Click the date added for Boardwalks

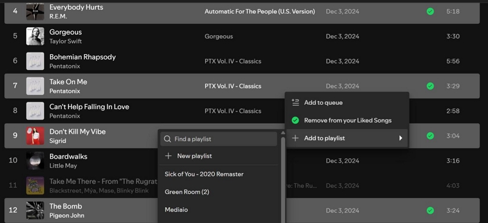click(x=342, y=161)
